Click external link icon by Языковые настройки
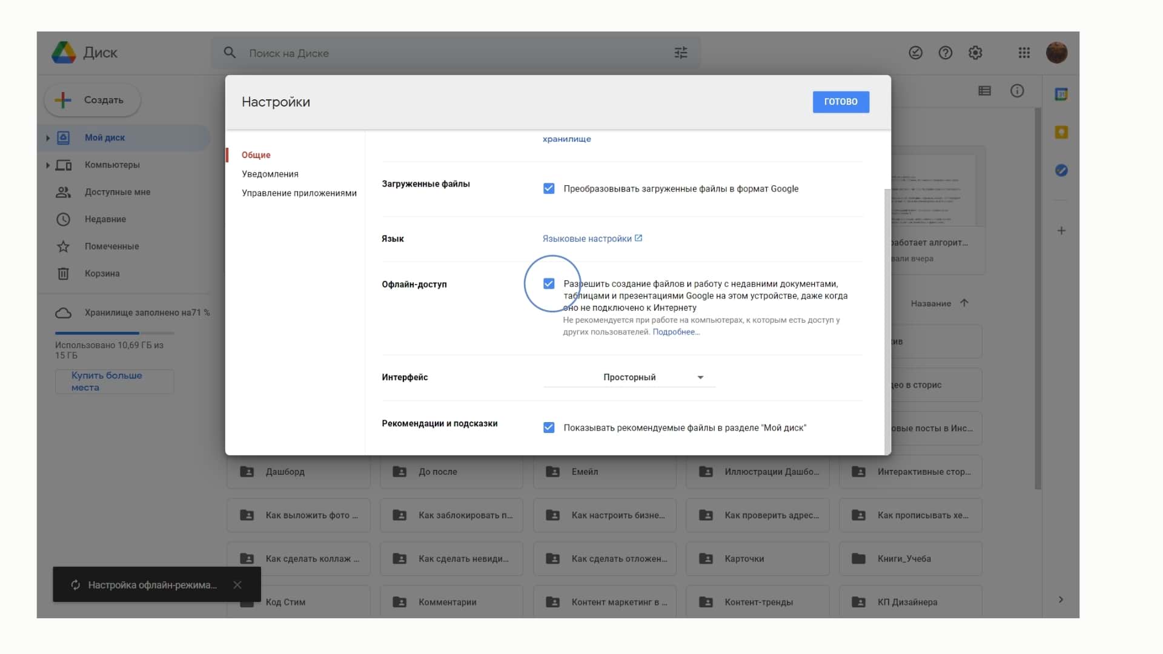The height and width of the screenshot is (654, 1163). pyautogui.click(x=638, y=238)
